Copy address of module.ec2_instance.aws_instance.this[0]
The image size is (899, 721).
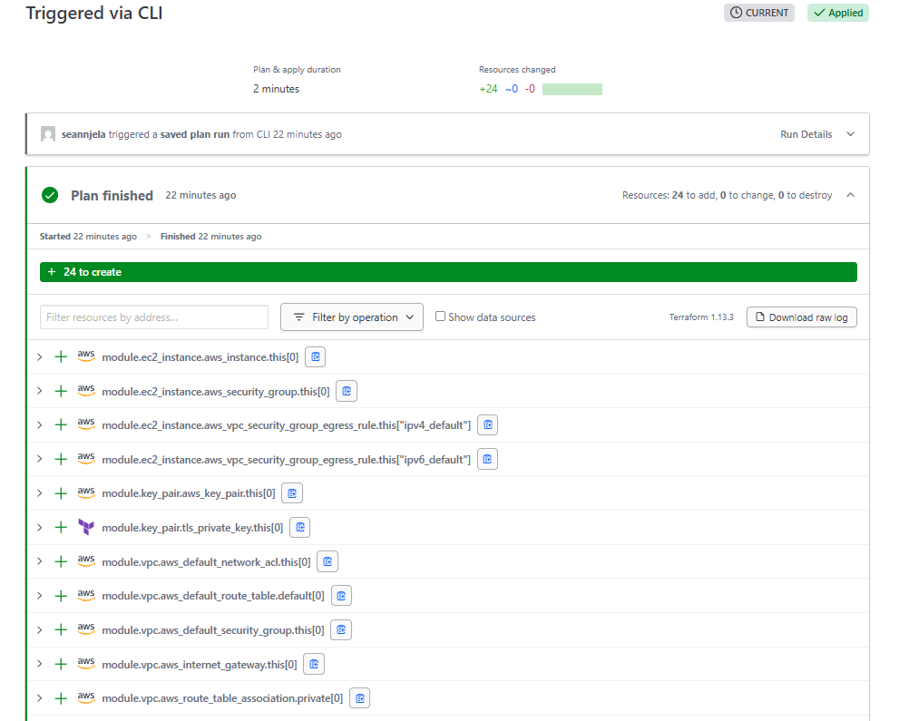point(315,357)
